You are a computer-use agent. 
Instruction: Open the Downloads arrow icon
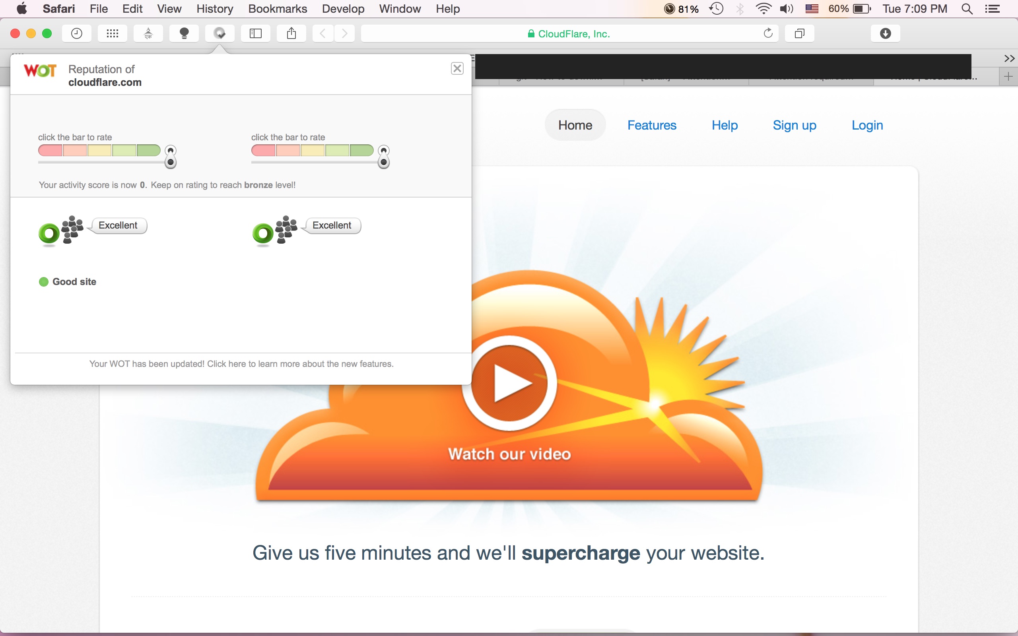click(x=885, y=34)
